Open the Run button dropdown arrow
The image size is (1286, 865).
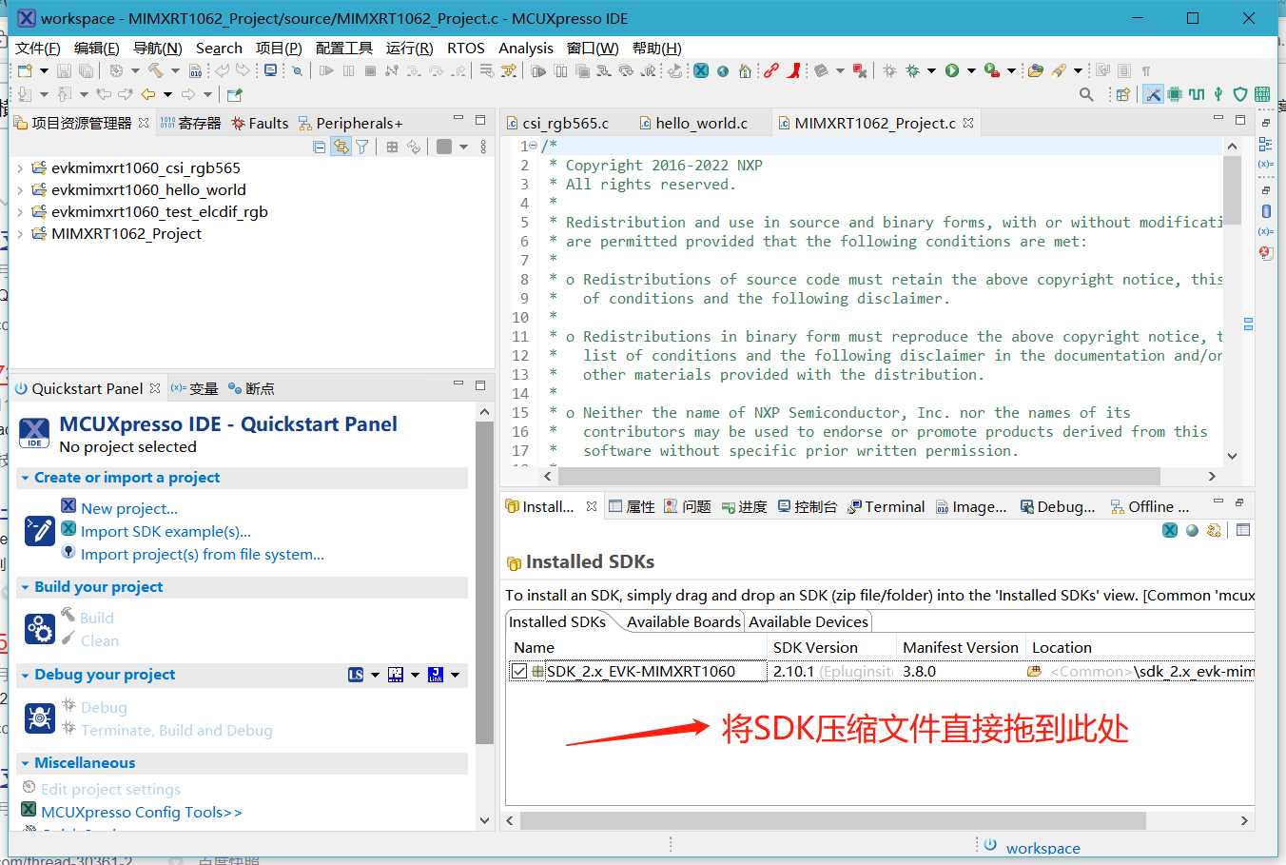970,70
